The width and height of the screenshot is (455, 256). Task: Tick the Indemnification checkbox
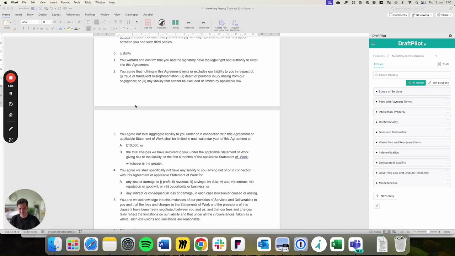[448, 152]
